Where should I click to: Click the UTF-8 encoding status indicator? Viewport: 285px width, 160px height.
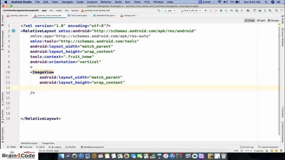[x=248, y=151]
